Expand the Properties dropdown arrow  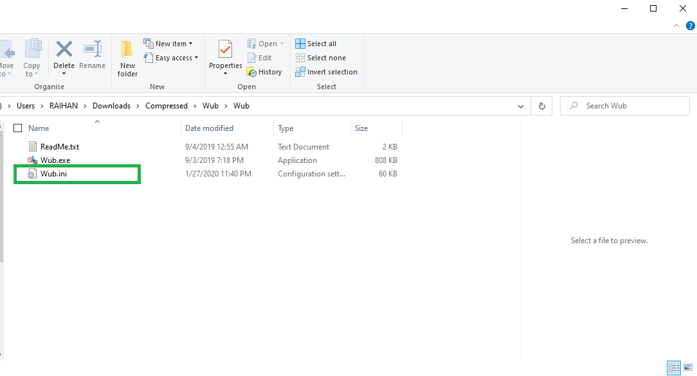226,74
